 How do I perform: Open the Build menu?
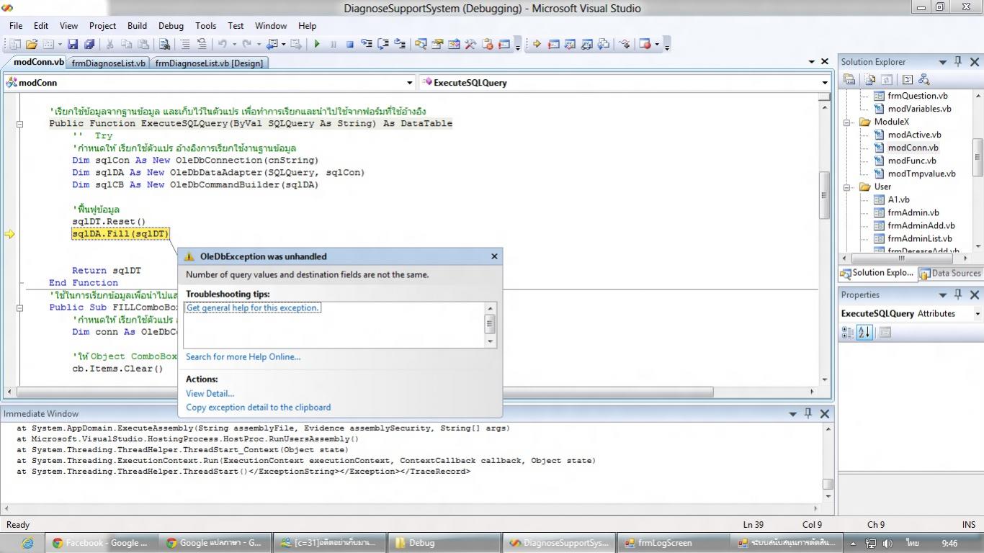point(137,25)
